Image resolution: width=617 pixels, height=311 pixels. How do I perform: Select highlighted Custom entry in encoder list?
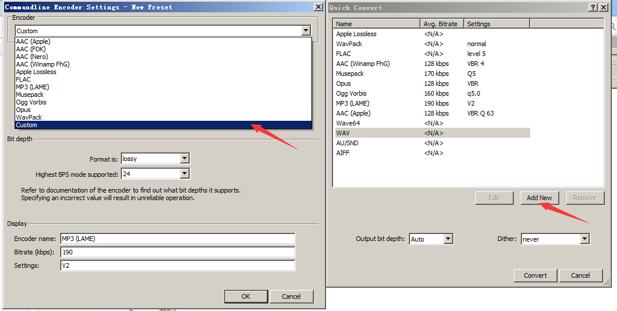(163, 125)
